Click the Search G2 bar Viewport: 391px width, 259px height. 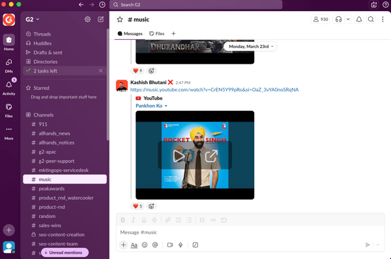[x=195, y=5]
